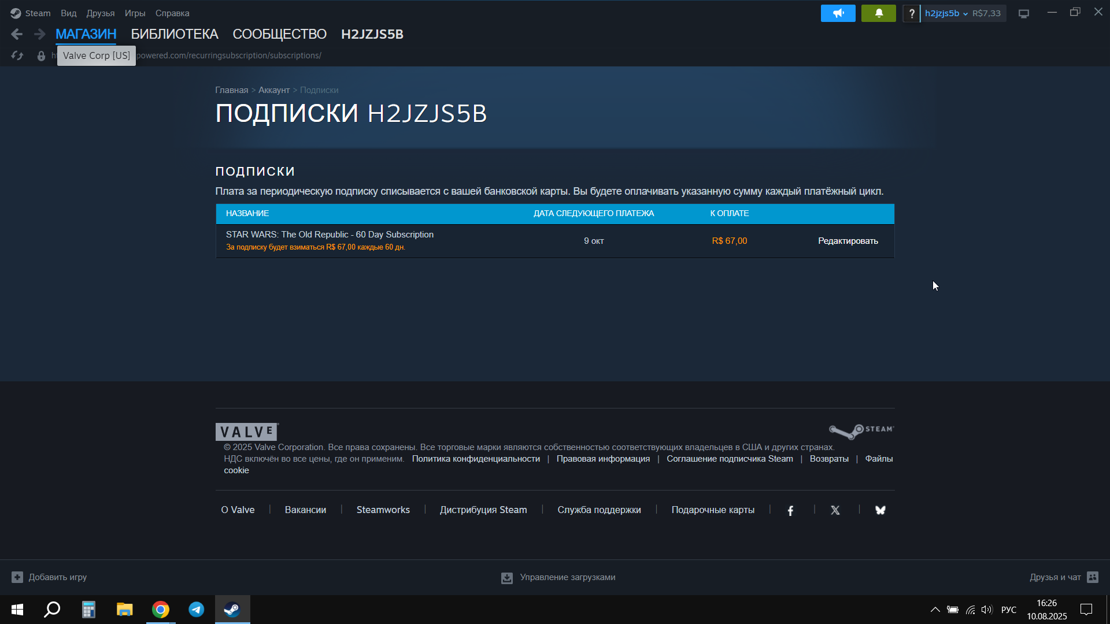Click the НАЗВАНИЕ column header

point(247,214)
